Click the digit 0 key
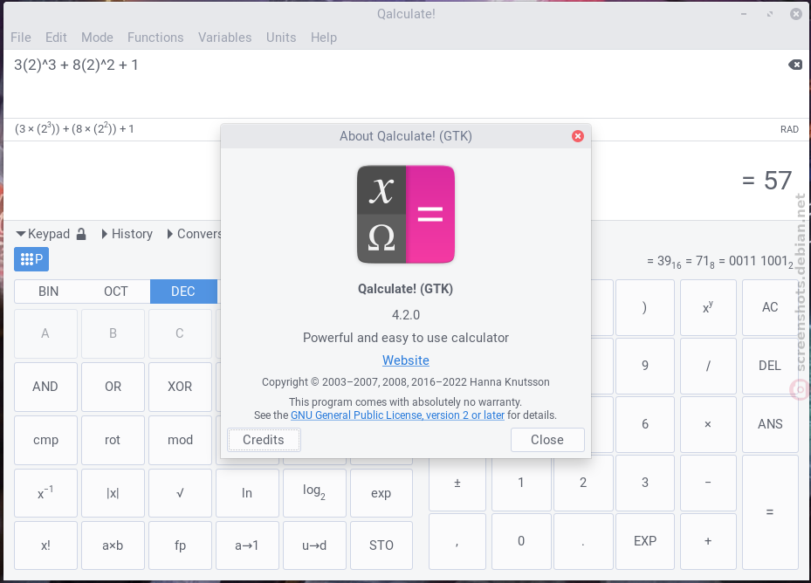The width and height of the screenshot is (811, 583). [521, 541]
